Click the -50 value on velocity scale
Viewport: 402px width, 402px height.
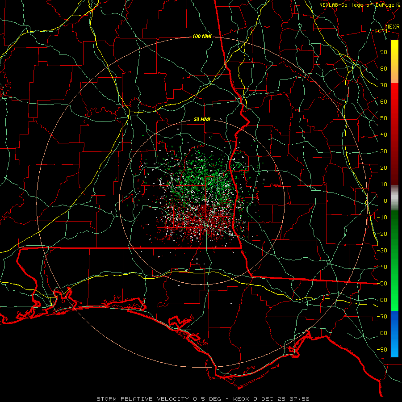tap(382, 284)
